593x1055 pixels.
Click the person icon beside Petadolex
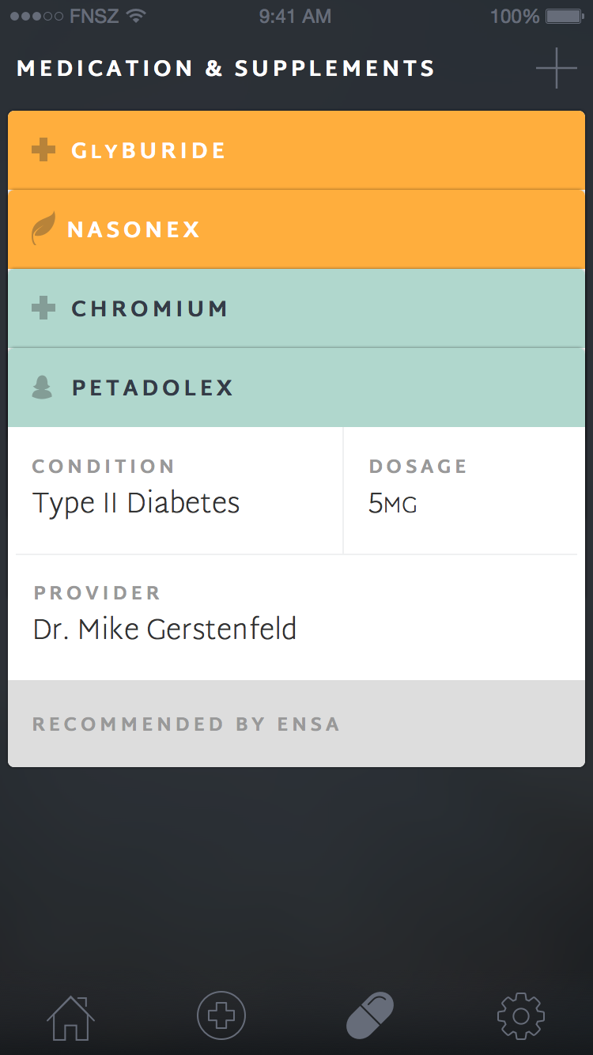tap(42, 388)
